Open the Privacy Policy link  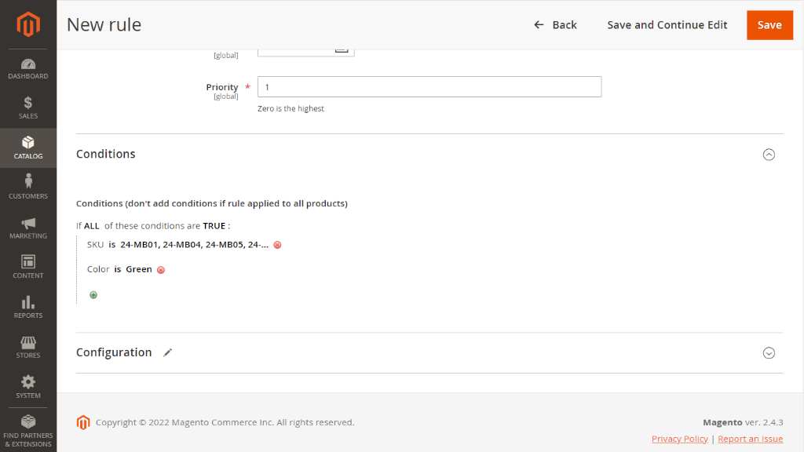pos(679,439)
